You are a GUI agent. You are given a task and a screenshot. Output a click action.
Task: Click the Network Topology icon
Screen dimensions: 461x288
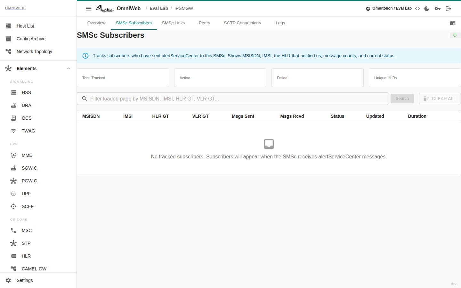point(8,52)
